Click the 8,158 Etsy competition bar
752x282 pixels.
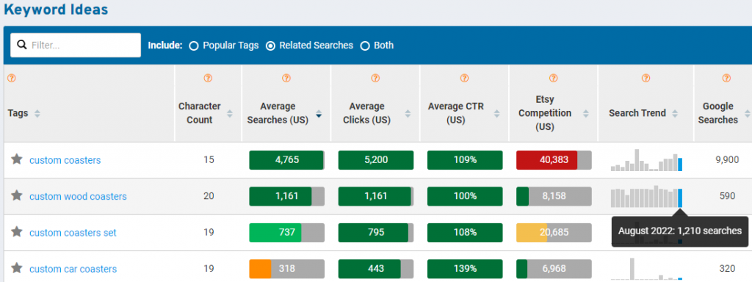tap(554, 196)
